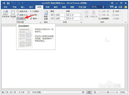Click the lightbulb tell-me icon
Viewport: 129px width, 95px height.
tap(103, 7)
